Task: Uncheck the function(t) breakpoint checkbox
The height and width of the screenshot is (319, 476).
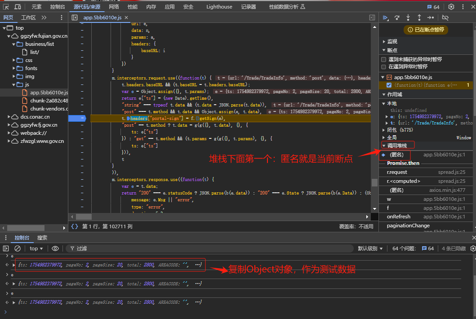Action: pos(389,85)
